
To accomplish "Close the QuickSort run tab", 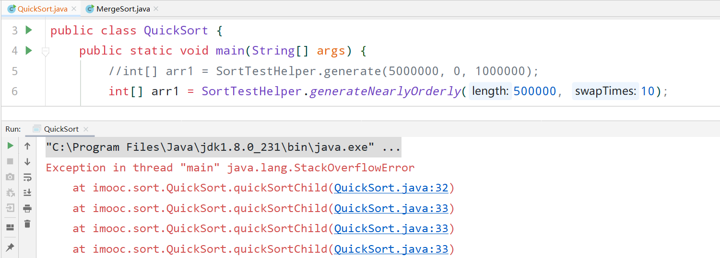I will coord(86,129).
